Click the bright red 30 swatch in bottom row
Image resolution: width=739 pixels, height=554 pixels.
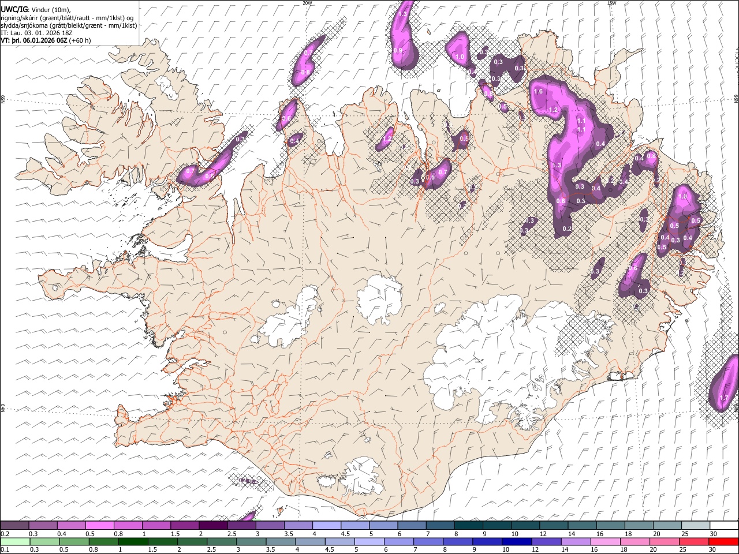[723, 541]
